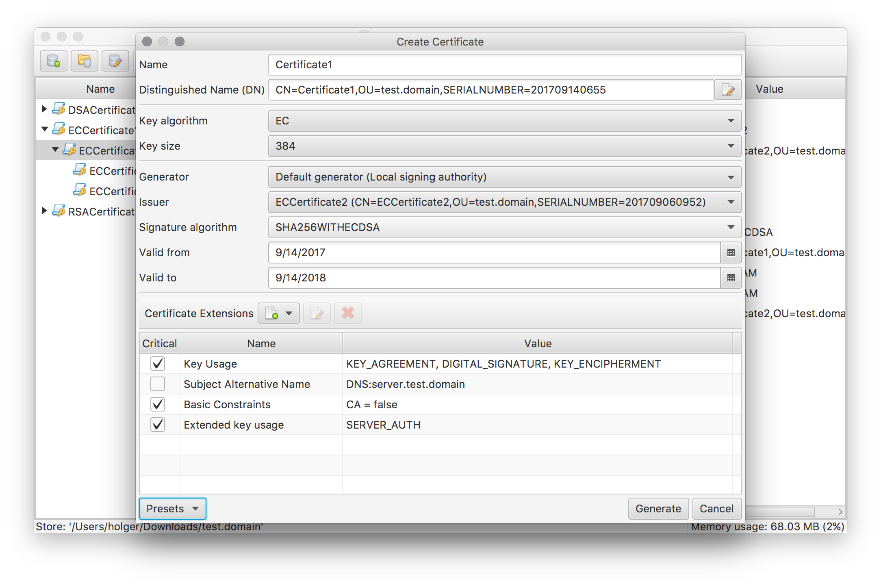
Task: Open the Signature algorithm dropdown
Action: coord(505,227)
